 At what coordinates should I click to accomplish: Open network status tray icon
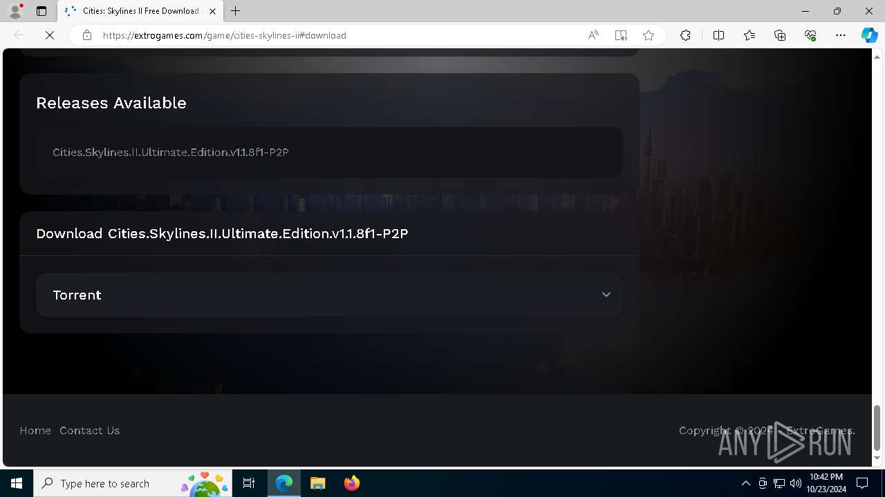tap(779, 483)
